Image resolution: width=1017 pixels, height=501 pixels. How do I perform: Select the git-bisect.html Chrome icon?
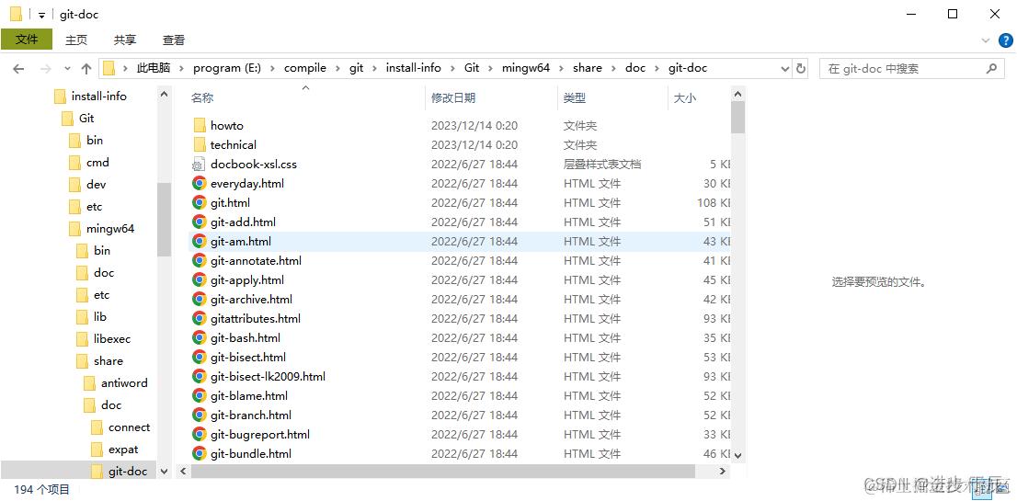pos(200,357)
